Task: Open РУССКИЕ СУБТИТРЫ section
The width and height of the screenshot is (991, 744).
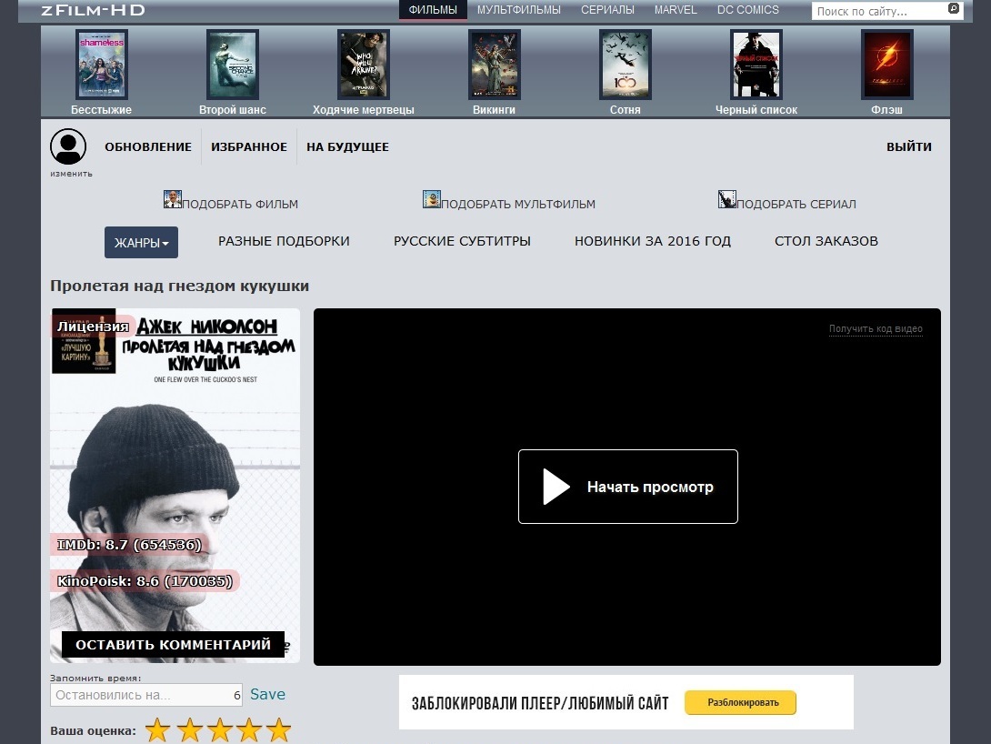Action: [462, 241]
